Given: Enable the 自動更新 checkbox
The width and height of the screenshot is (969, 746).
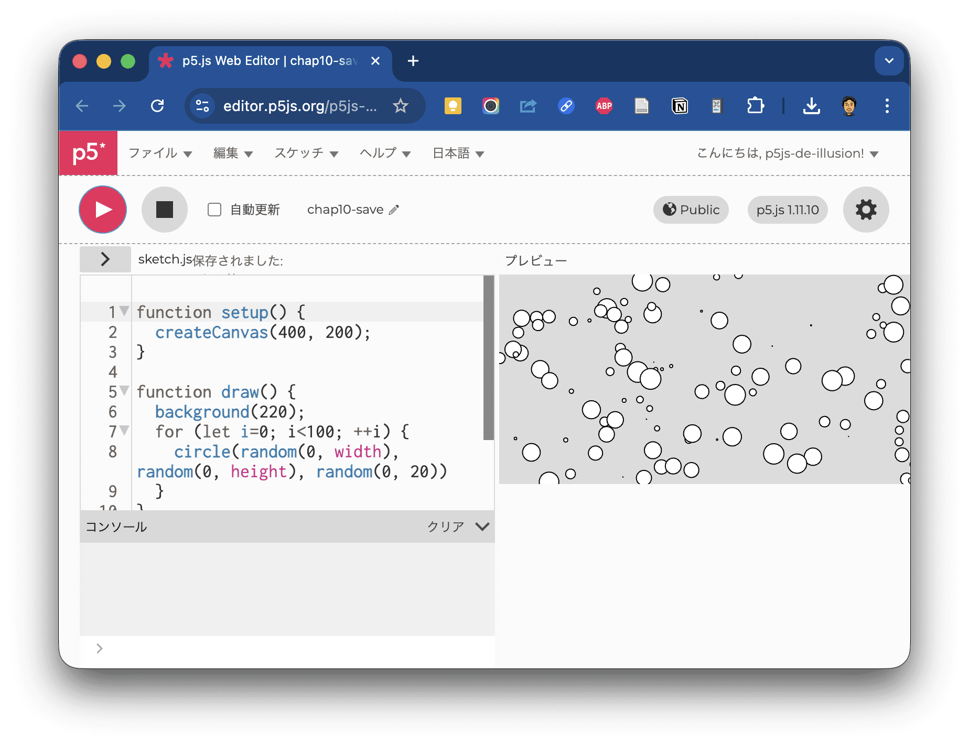Looking at the screenshot, I should [x=214, y=210].
